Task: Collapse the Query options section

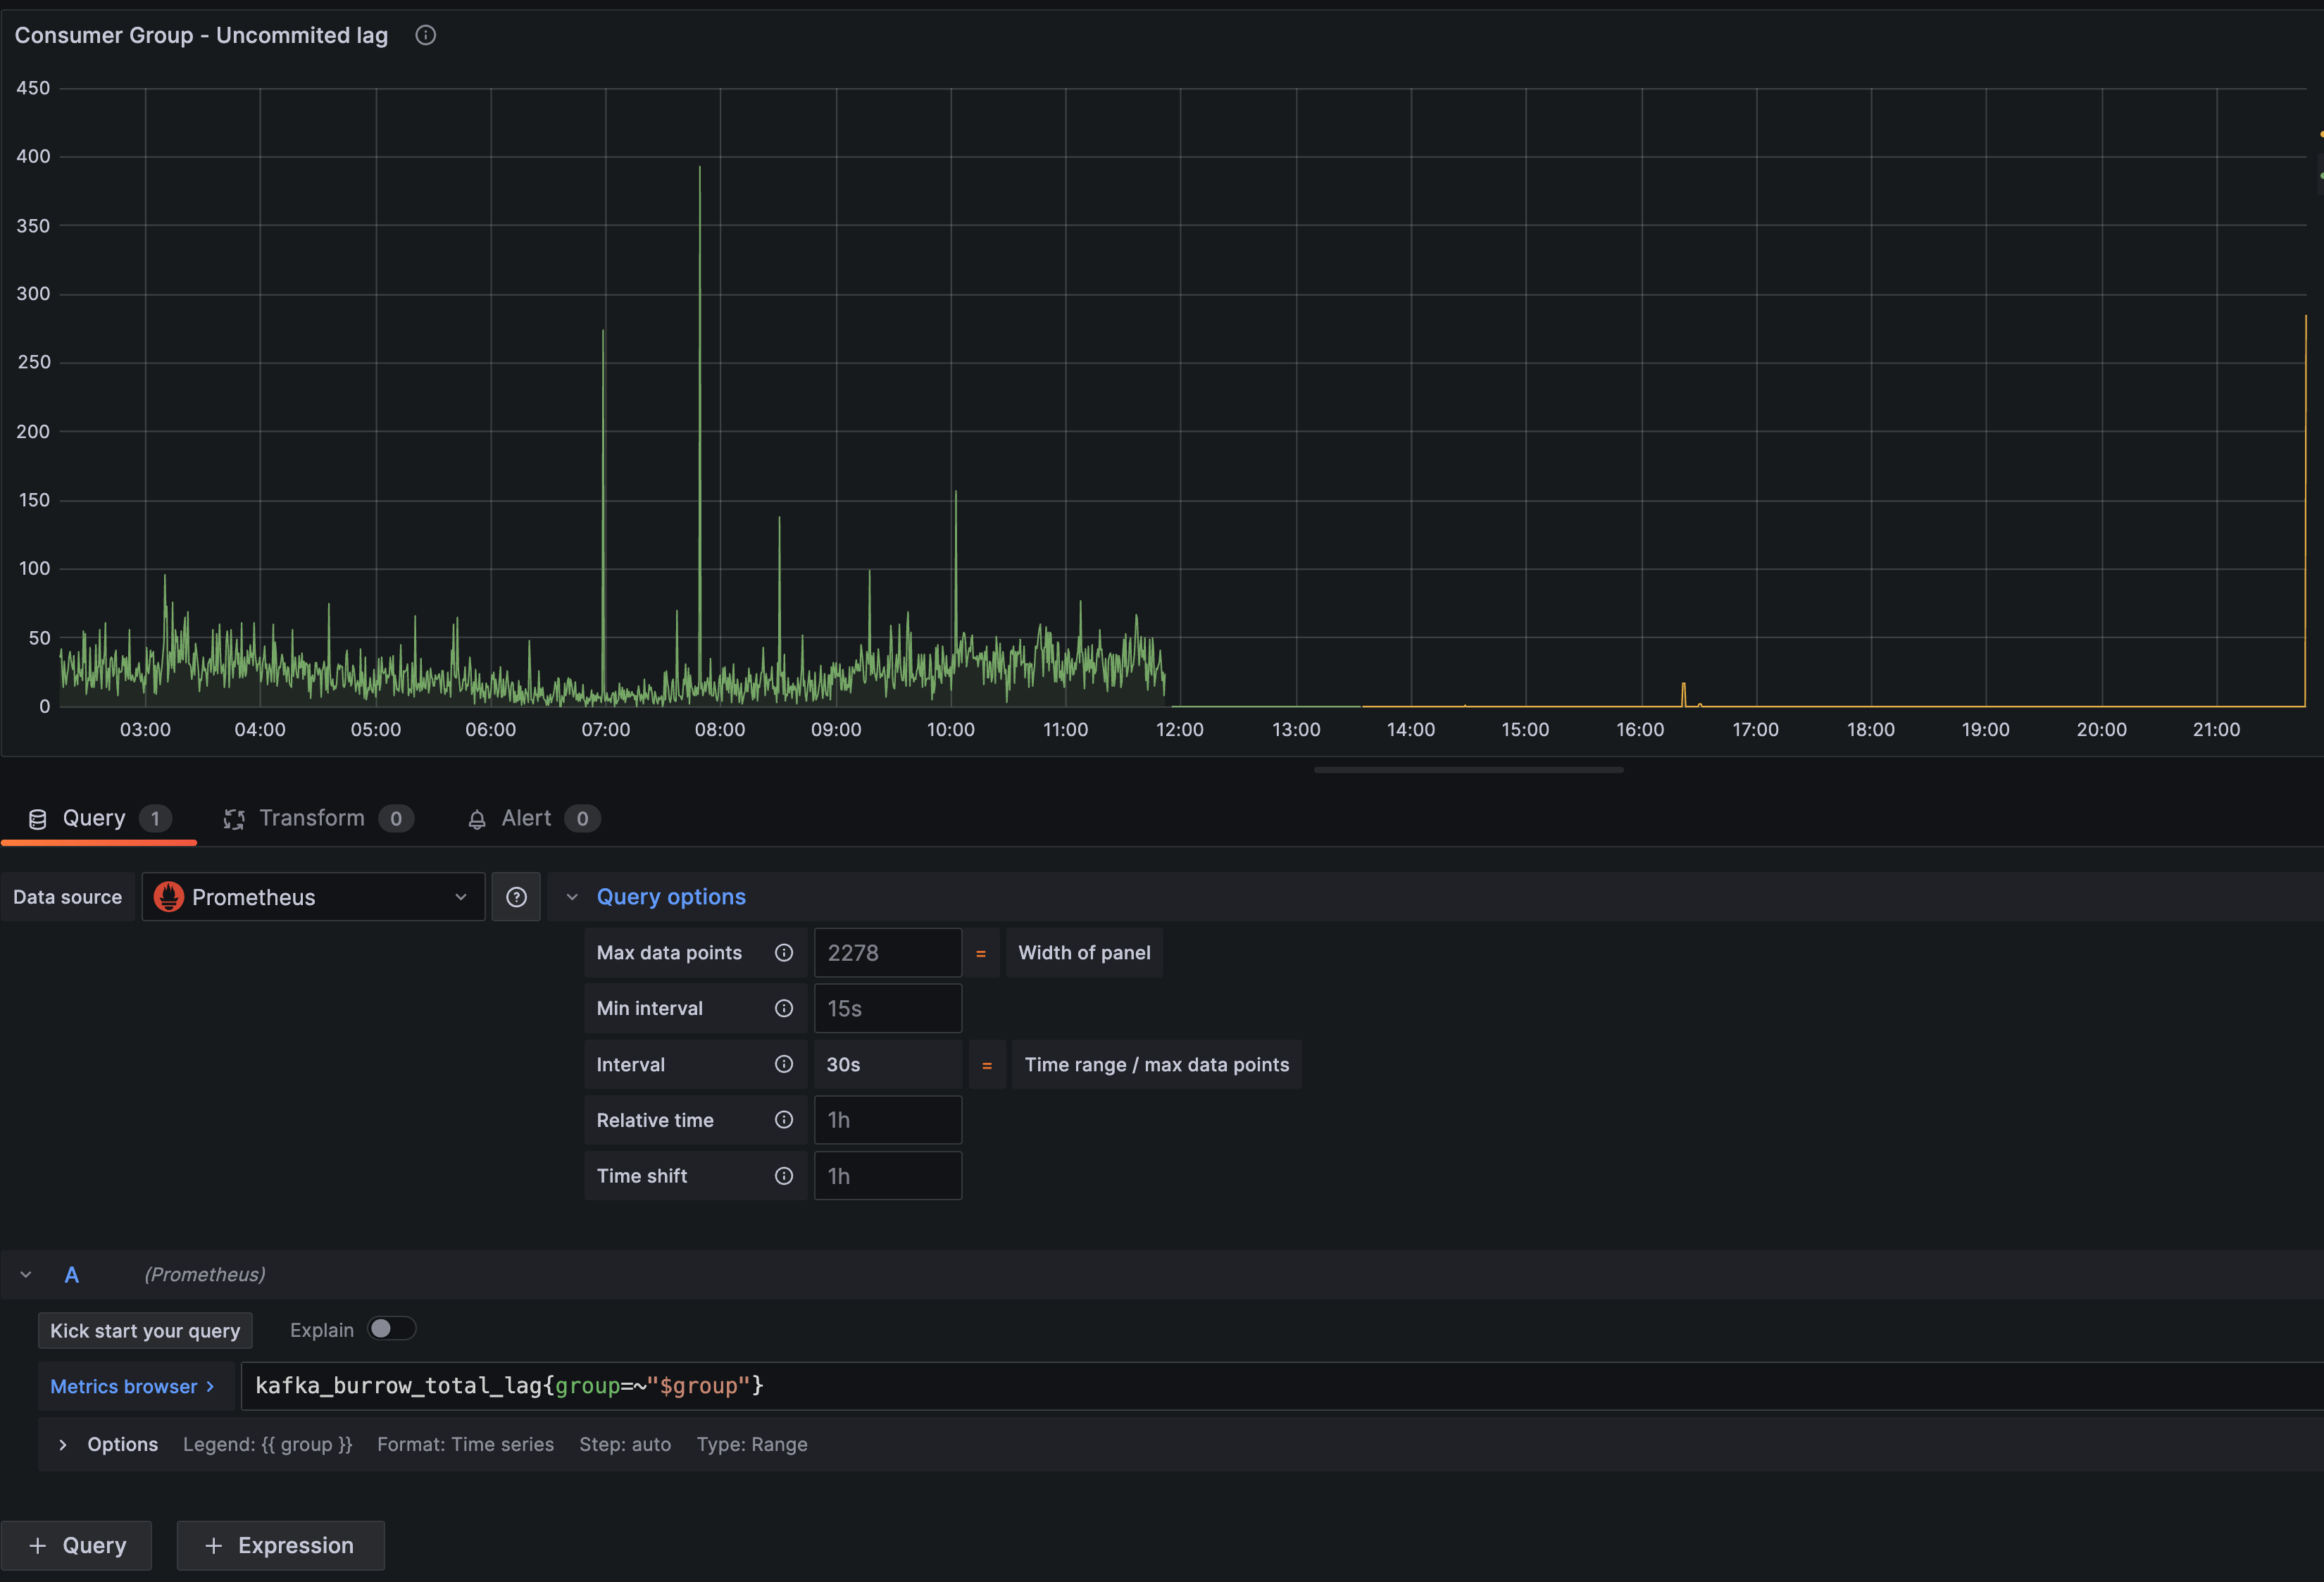Action: coord(572,896)
